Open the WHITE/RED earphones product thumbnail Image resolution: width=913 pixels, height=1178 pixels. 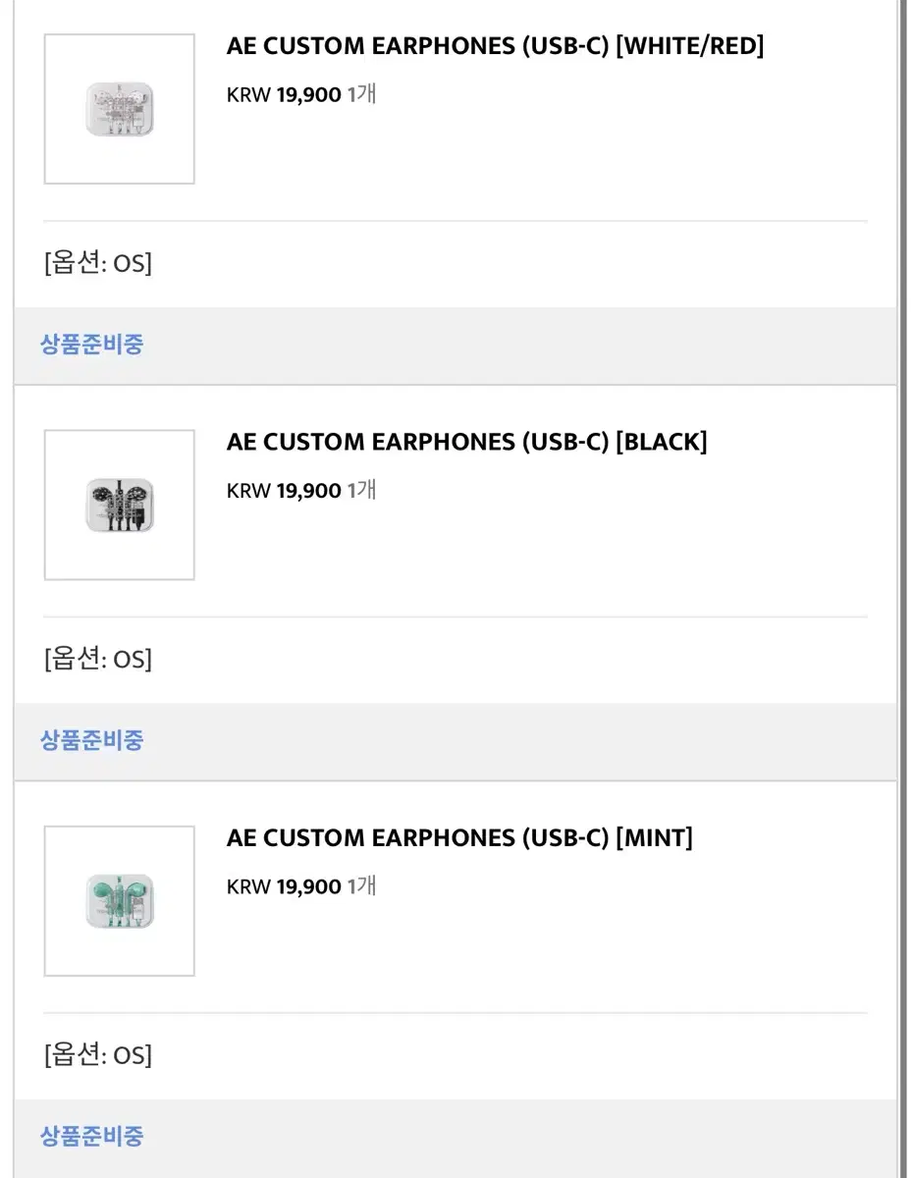119,108
